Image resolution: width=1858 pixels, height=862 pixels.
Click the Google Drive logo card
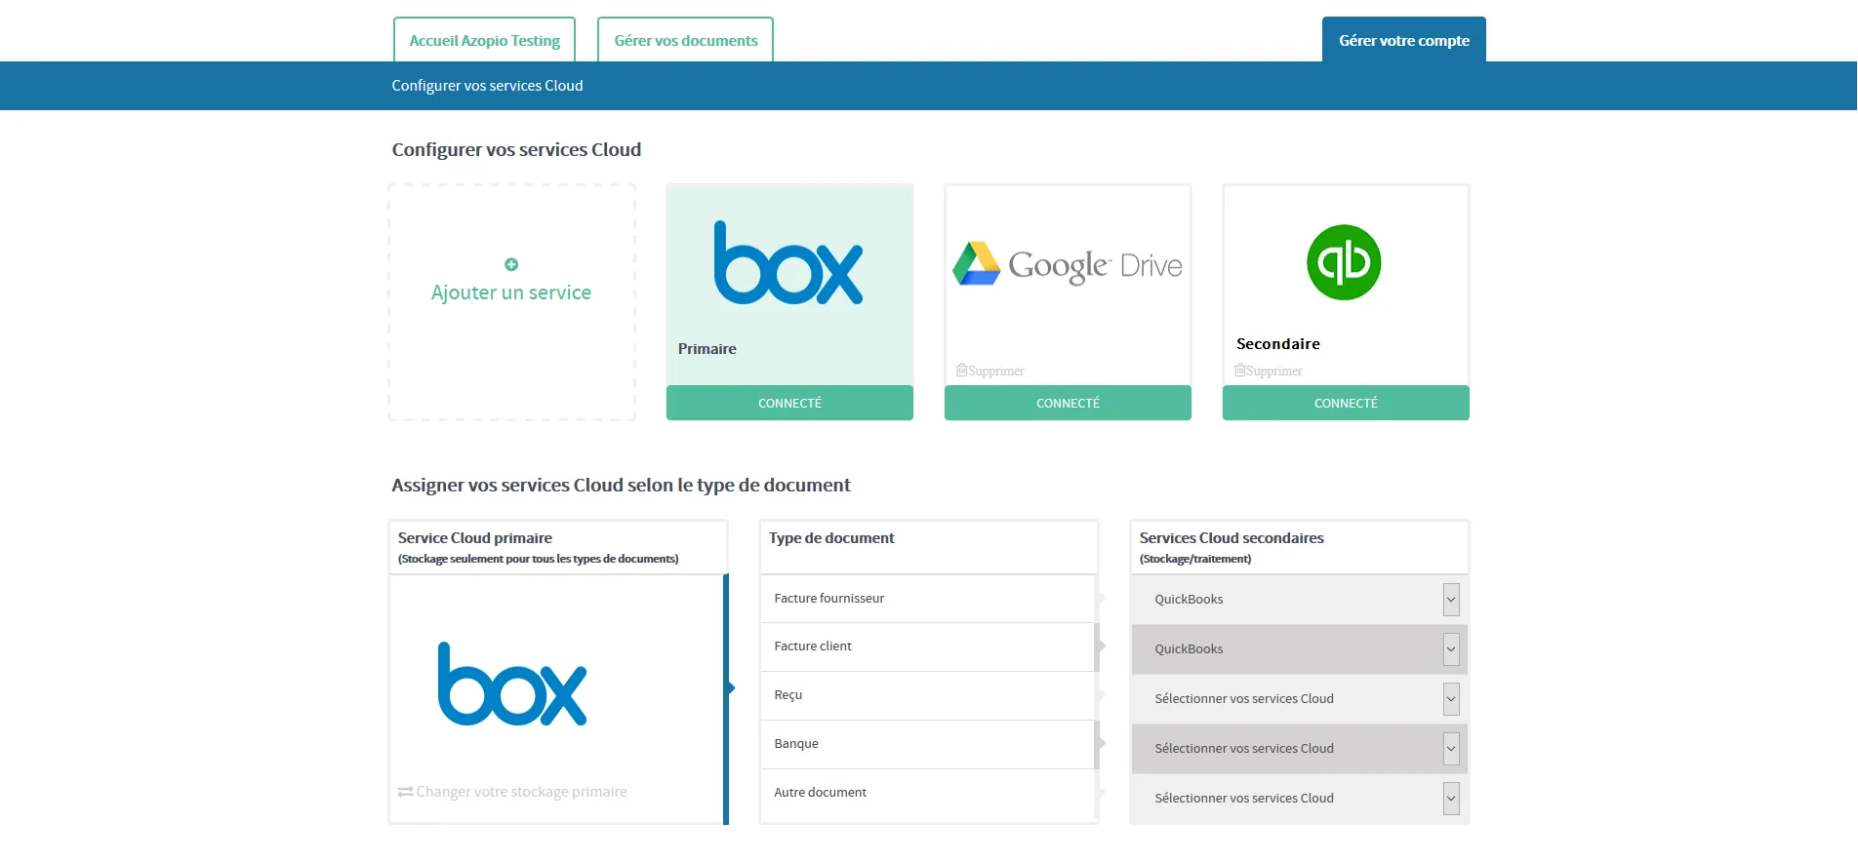point(1068,264)
